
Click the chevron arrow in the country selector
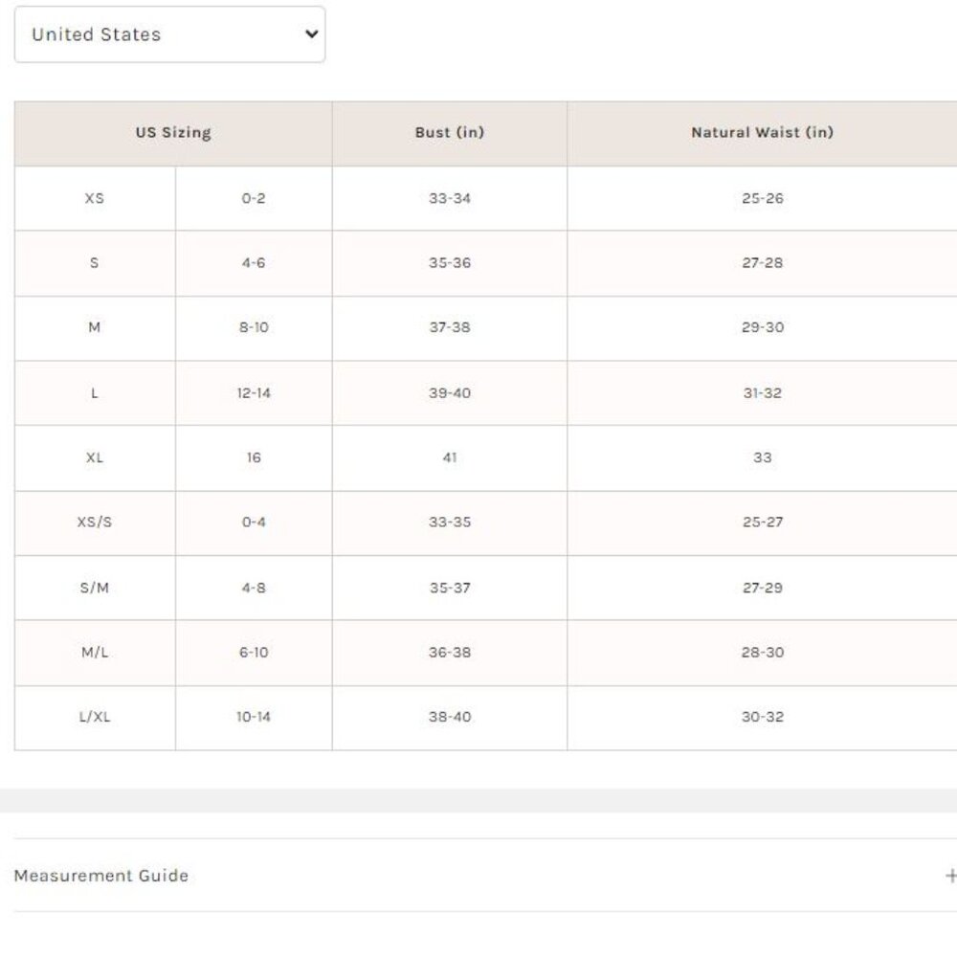(x=310, y=34)
